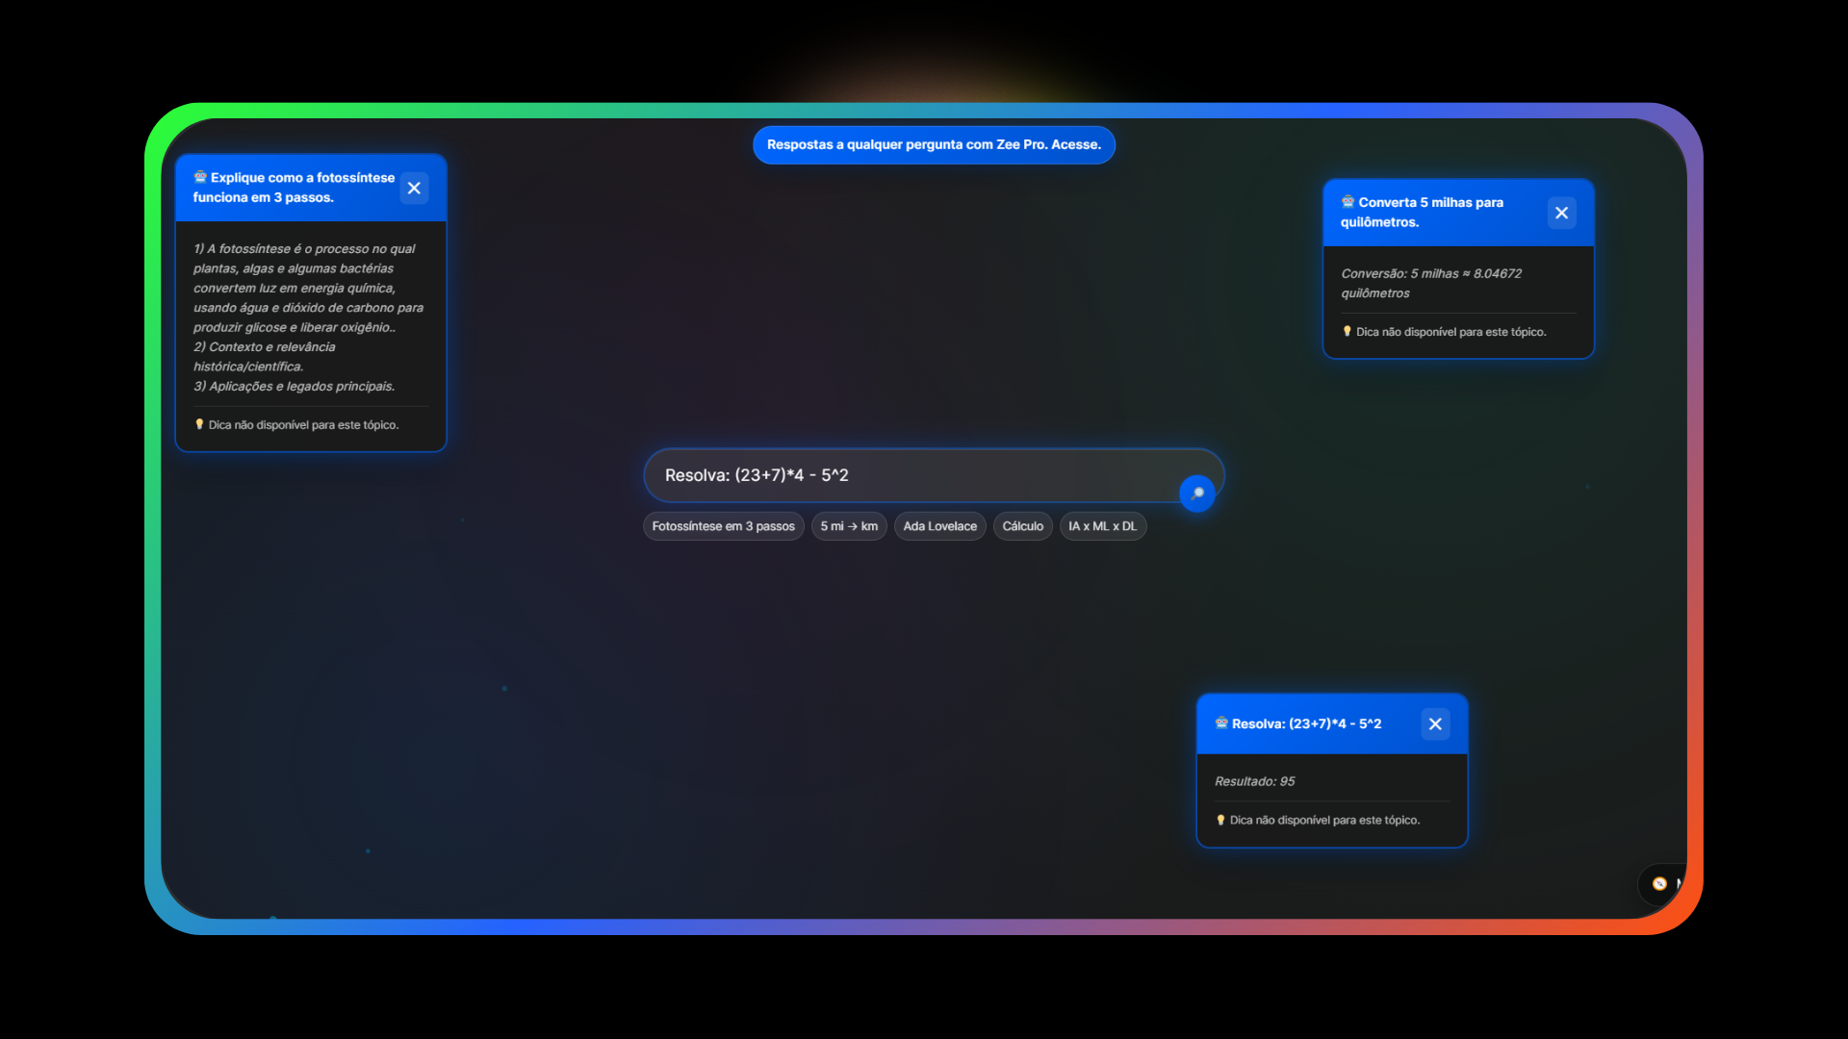
Task: Click lightbulb tip icon in fotossíntese card
Action: (199, 424)
